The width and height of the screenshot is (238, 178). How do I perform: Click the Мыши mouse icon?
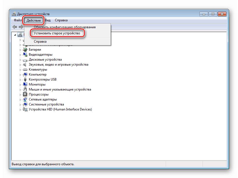25,89
